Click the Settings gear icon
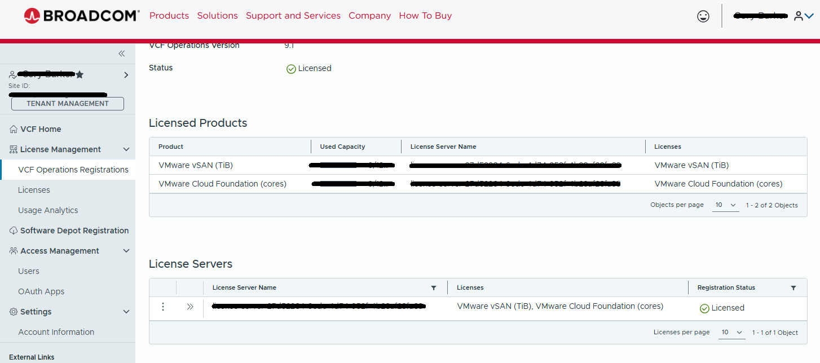 [14, 312]
